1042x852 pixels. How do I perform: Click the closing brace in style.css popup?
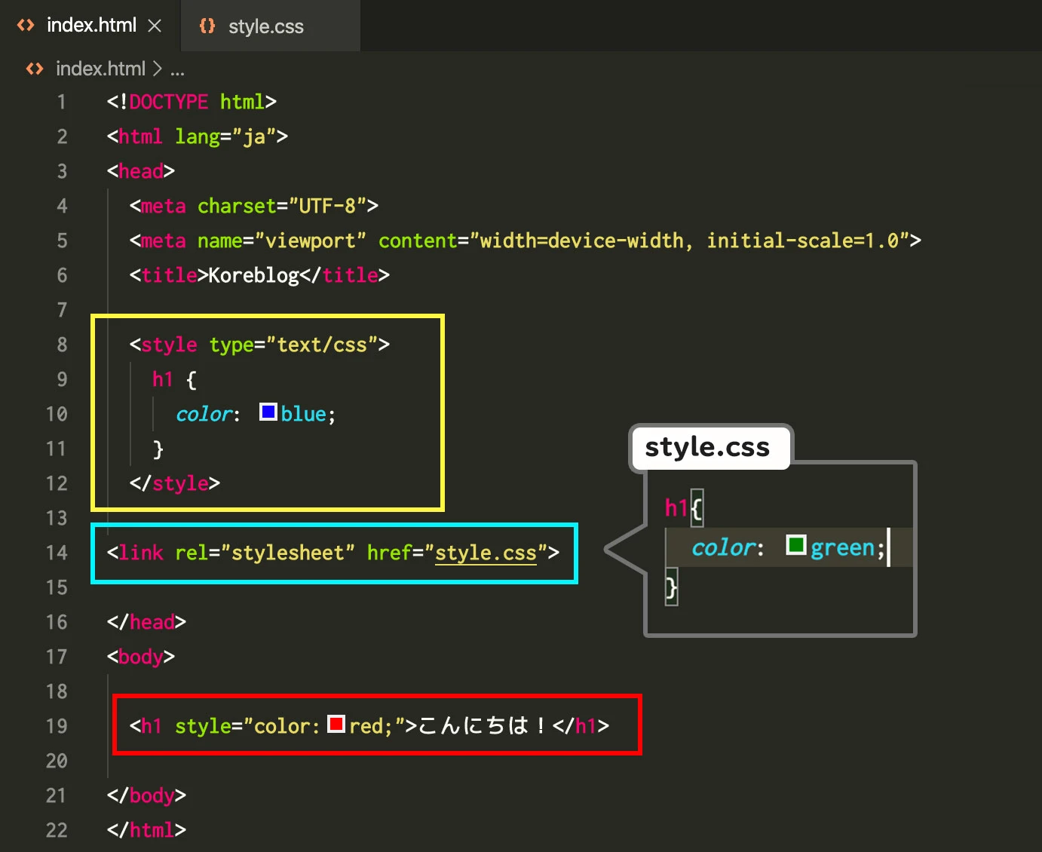671,587
